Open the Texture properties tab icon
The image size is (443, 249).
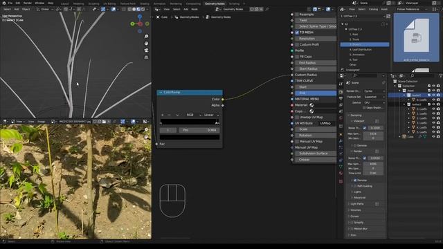click(341, 181)
